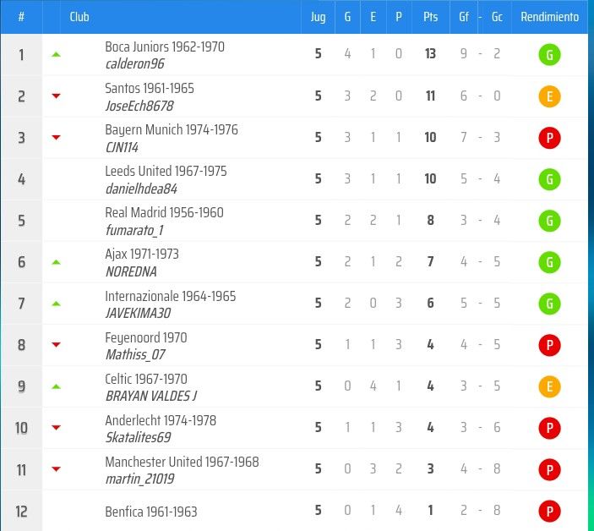Click green up arrow beside Boca Juniors
Image resolution: width=594 pixels, height=531 pixels.
point(56,55)
